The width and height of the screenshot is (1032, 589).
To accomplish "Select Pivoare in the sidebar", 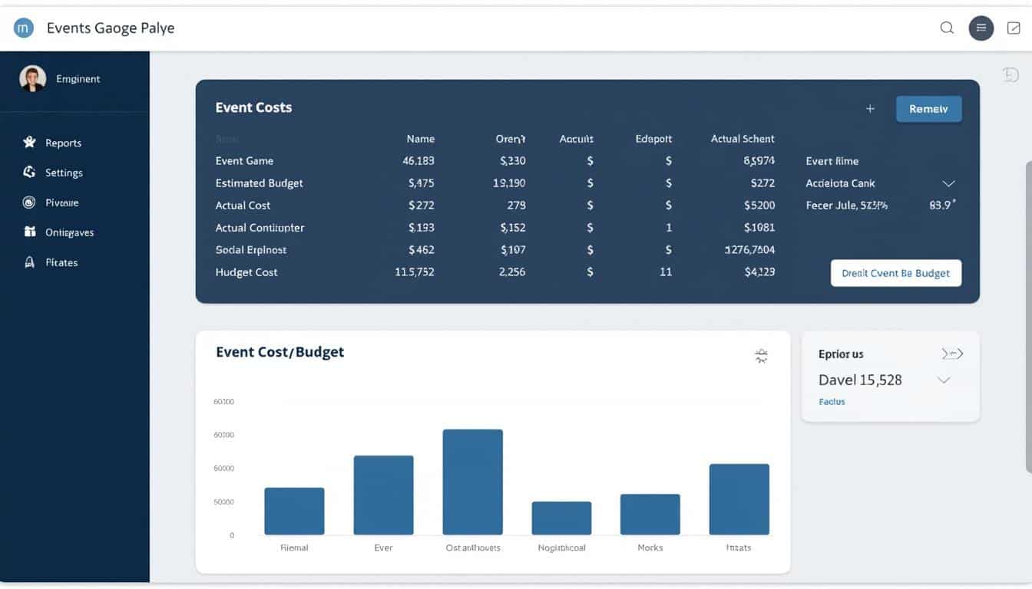I will tap(61, 202).
